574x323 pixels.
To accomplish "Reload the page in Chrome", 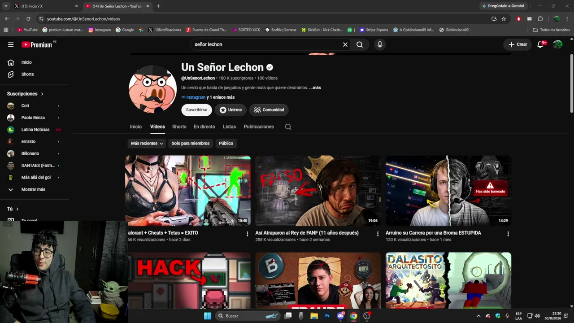I will tap(28, 19).
